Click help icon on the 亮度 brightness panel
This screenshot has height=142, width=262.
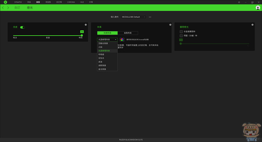point(86,25)
